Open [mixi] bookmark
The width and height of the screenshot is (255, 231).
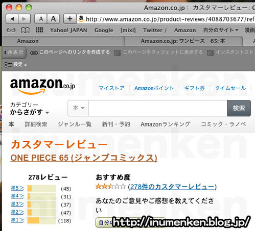128,30
